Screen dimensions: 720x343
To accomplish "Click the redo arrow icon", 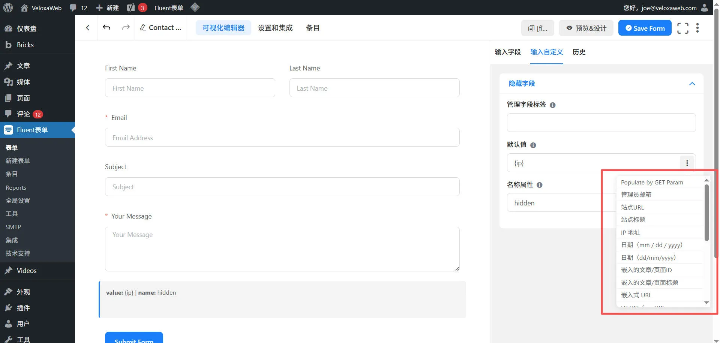I will tap(126, 27).
